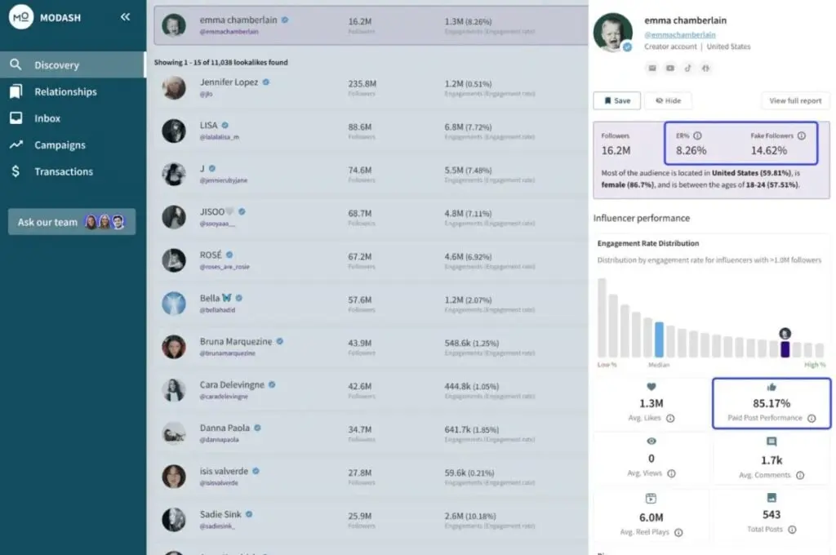Select the JISOO row
The image size is (836, 555).
[x=371, y=218]
